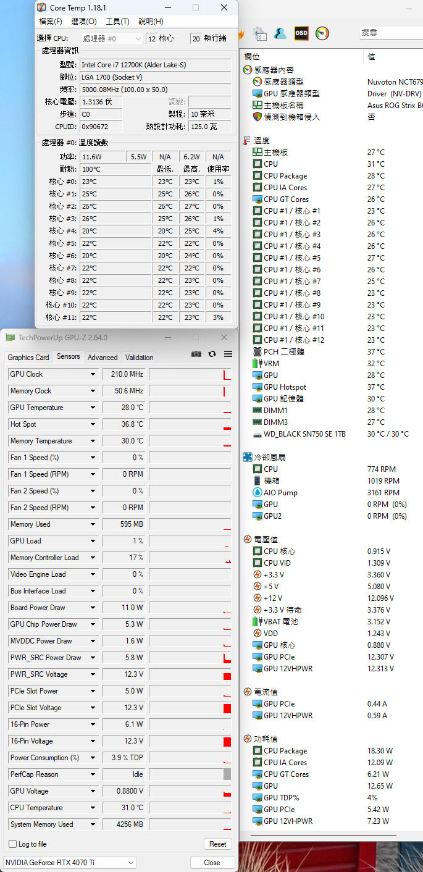Select the GPU 12VHPWR voltage value 12.313 V
Screen dimensions: 423x872
380,668
